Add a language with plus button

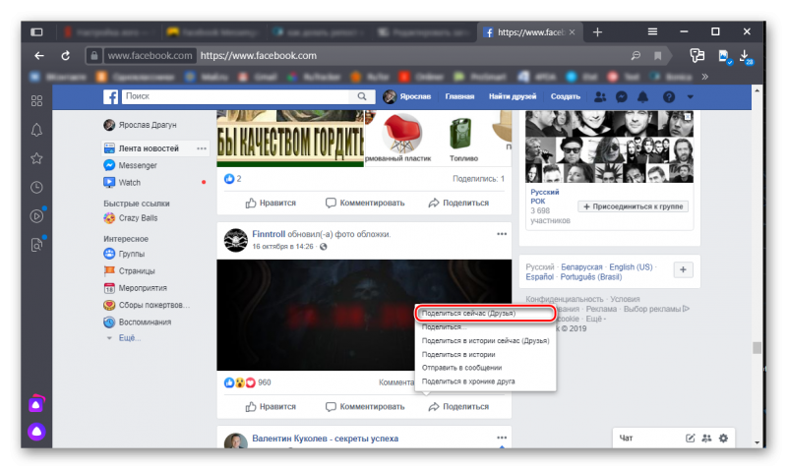coord(683,269)
